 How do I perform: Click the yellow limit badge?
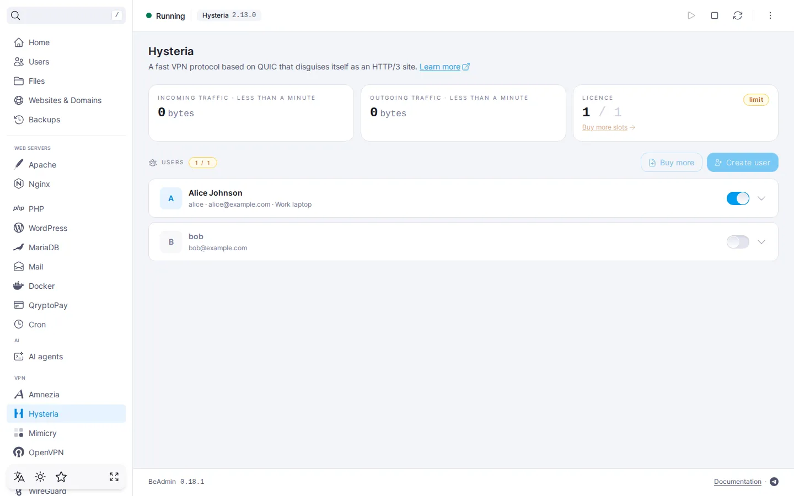[x=756, y=100]
